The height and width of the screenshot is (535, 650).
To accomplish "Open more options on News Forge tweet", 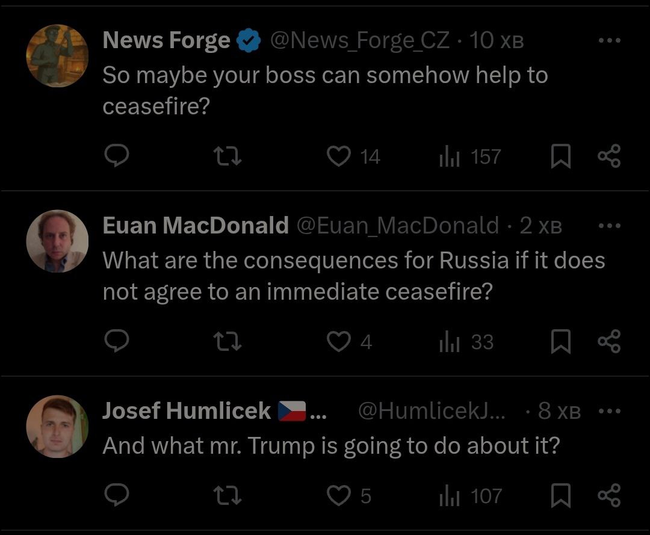I will (609, 41).
